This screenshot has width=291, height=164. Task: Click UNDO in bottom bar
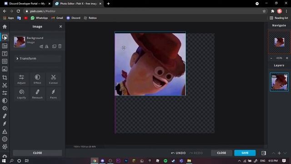point(178,153)
